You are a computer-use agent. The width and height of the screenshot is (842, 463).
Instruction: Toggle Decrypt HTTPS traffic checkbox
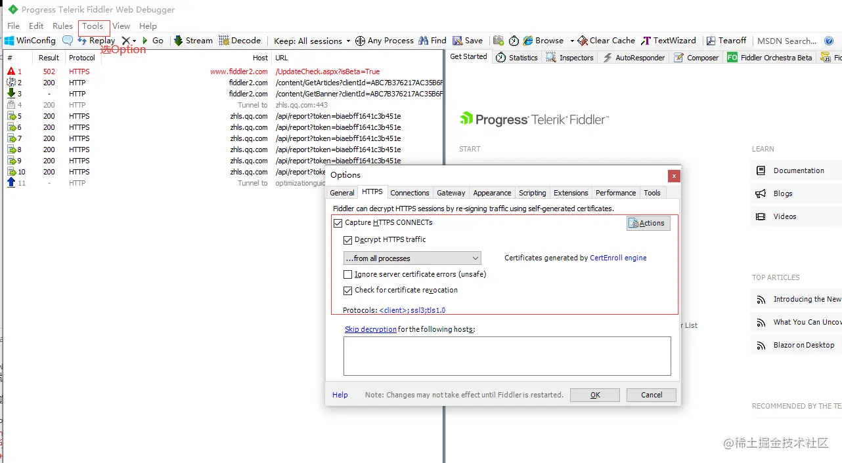point(348,240)
